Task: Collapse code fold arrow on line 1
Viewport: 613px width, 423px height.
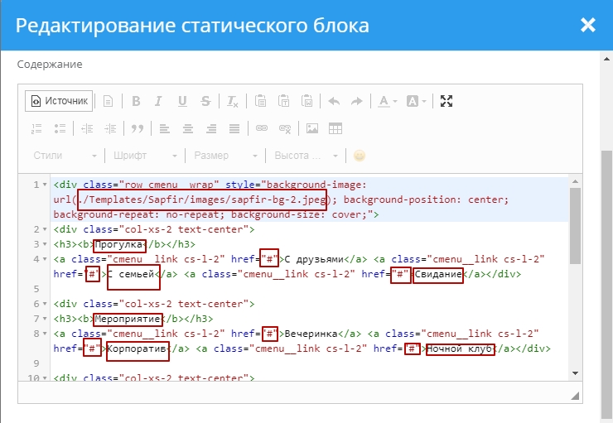Action: tap(45, 185)
